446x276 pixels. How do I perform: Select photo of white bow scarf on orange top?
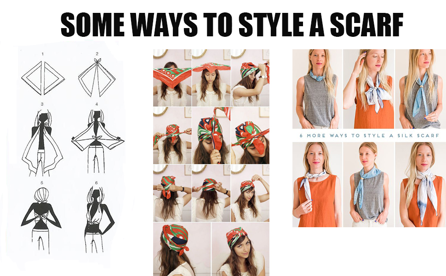point(368,89)
